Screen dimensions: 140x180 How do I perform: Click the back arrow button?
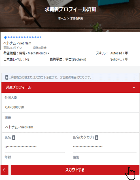coord(4,170)
